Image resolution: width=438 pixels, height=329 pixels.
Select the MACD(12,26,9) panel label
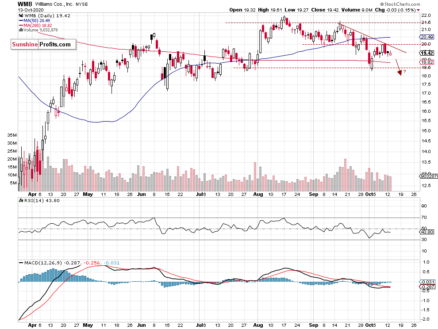click(x=43, y=263)
